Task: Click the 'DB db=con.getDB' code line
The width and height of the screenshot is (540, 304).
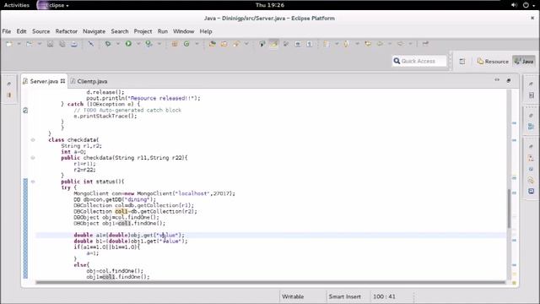Action: click(115, 199)
